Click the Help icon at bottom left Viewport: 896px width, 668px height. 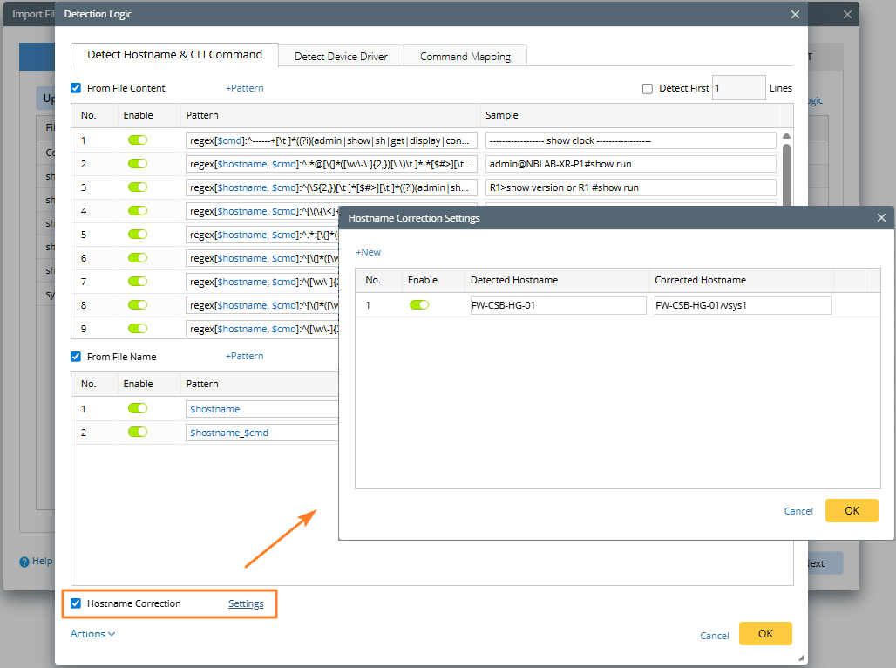tap(24, 562)
